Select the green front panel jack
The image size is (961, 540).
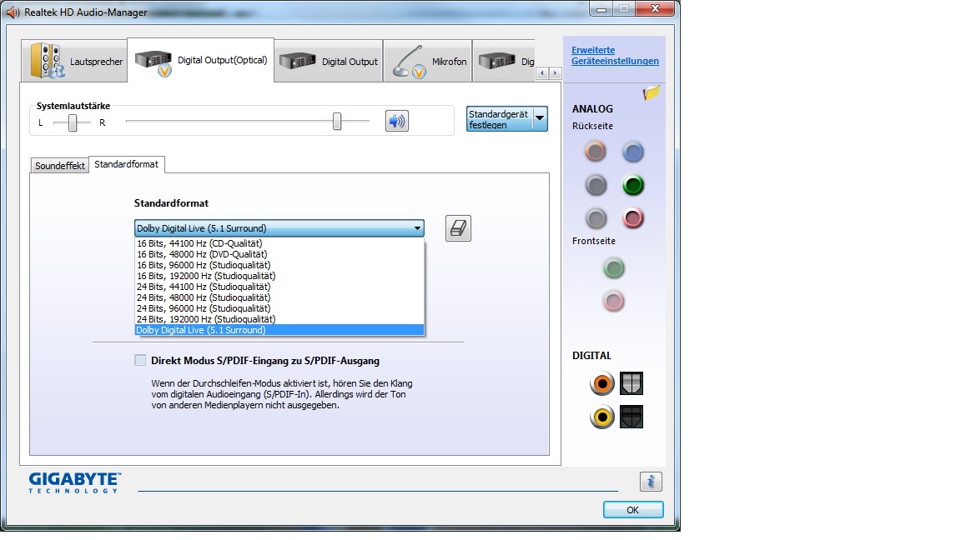coord(613,268)
